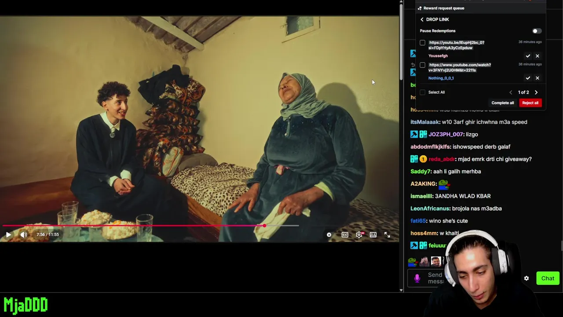Enter fullscreen video mode
Viewport: 563px width, 317px height.
pos(387,235)
